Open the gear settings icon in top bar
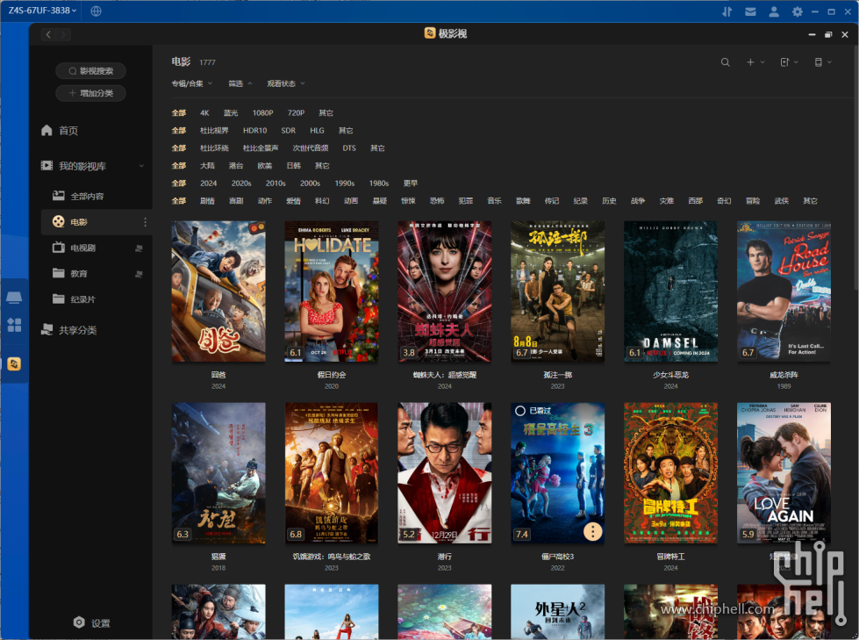This screenshot has width=859, height=640. 797,11
